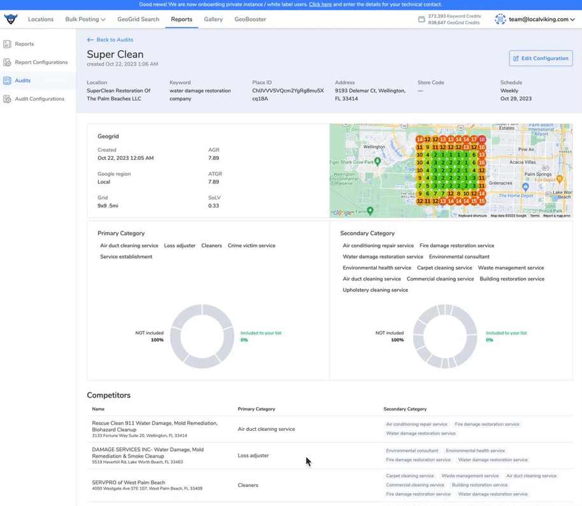Click SERVPRO of West Palm Beach
Screen dimensions: 582x506
[x=128, y=482]
